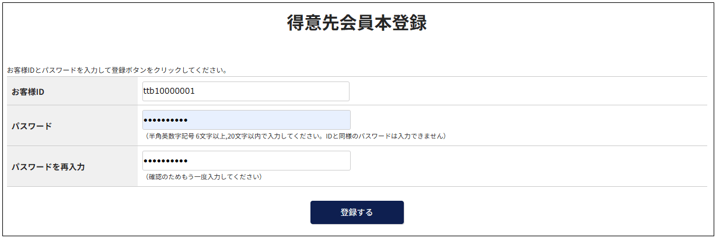Click into the パスワード input field

pos(246,120)
